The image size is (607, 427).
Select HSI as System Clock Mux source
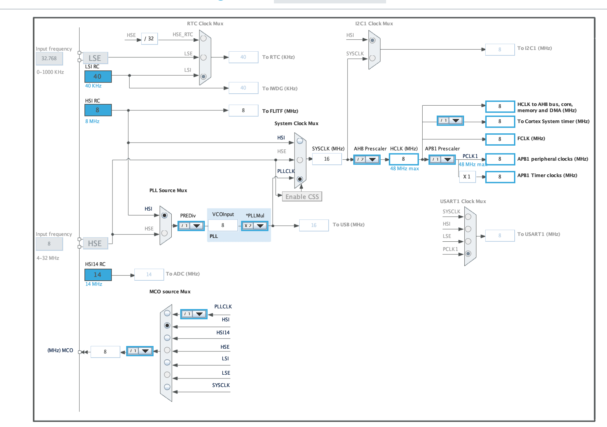300,140
